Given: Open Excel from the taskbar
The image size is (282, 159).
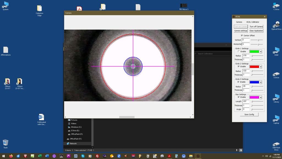Looking at the screenshot, I should pyautogui.click(x=40, y=156).
